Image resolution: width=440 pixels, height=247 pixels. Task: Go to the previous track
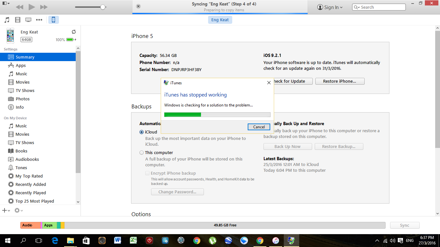pyautogui.click(x=19, y=7)
